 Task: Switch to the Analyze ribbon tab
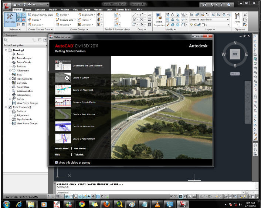tap(65, 10)
